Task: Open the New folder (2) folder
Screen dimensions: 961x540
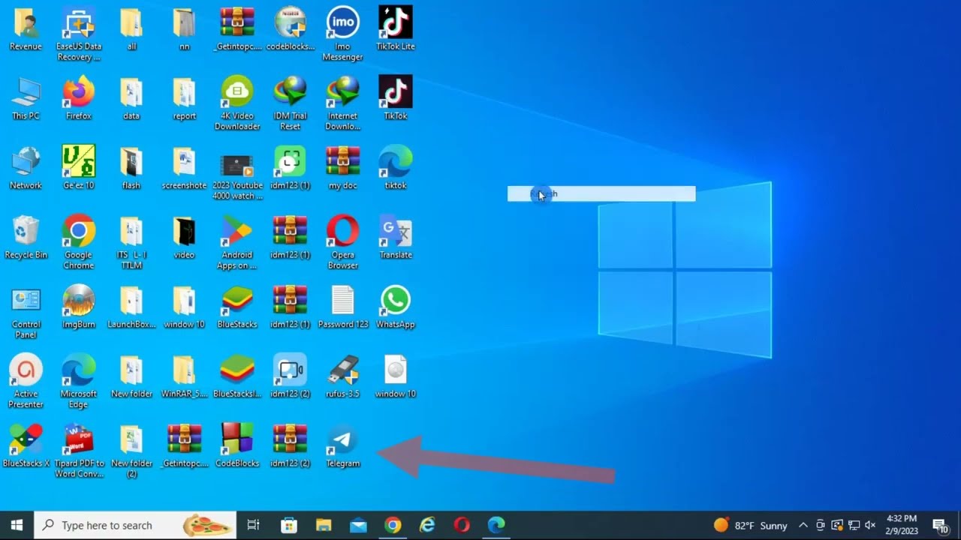Action: click(131, 451)
